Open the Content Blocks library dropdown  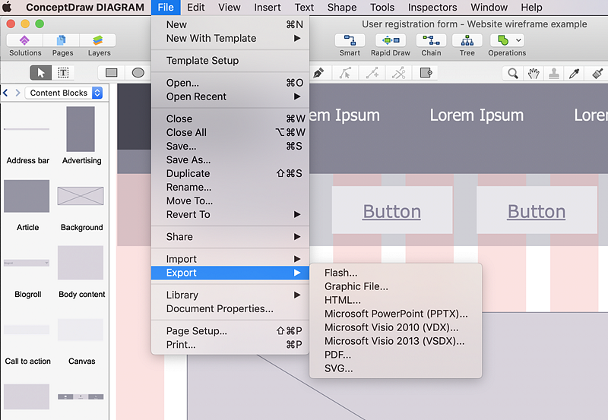pyautogui.click(x=64, y=93)
